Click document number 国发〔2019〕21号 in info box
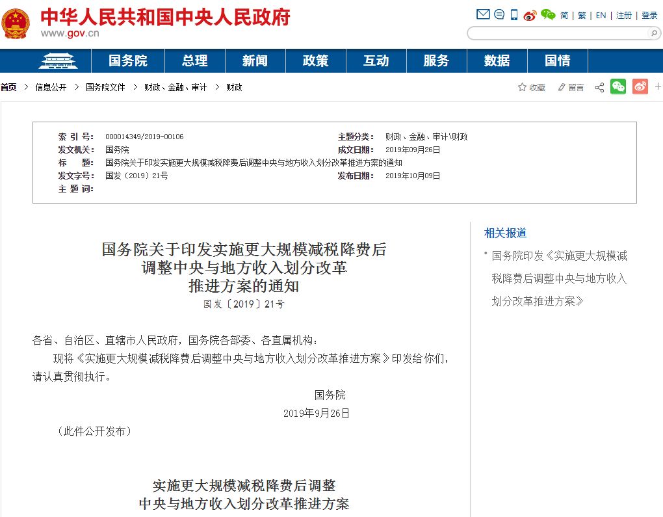 point(136,176)
